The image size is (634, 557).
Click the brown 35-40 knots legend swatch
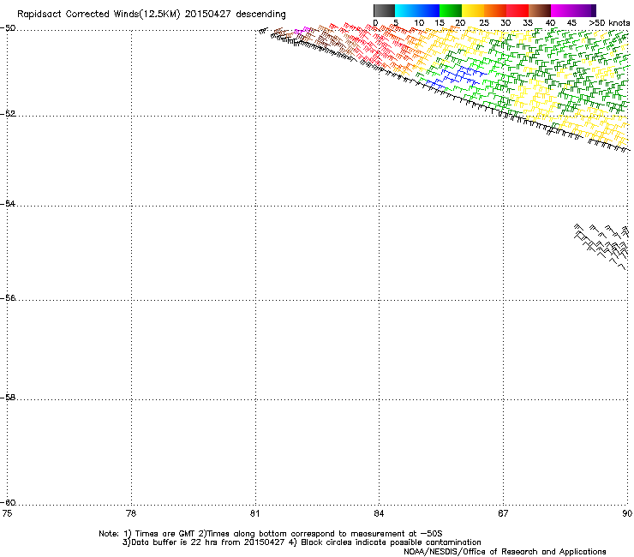(540, 10)
